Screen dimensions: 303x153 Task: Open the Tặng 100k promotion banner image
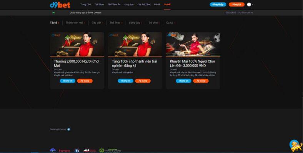(135, 44)
